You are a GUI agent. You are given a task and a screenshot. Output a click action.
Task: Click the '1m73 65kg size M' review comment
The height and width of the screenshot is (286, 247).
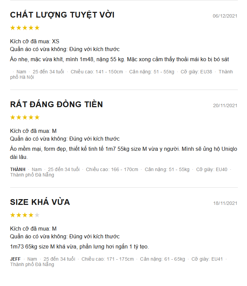click(x=80, y=246)
